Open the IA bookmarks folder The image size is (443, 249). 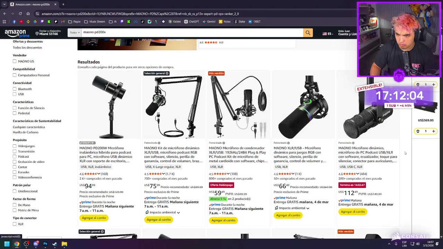pyautogui.click(x=113, y=21)
